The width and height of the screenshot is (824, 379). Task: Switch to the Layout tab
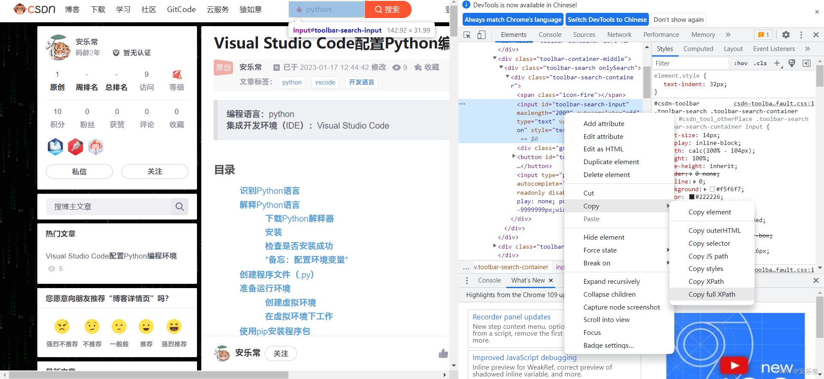pos(733,49)
